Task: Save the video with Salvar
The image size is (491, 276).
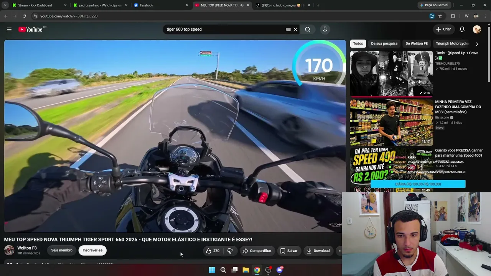Action: [289, 251]
